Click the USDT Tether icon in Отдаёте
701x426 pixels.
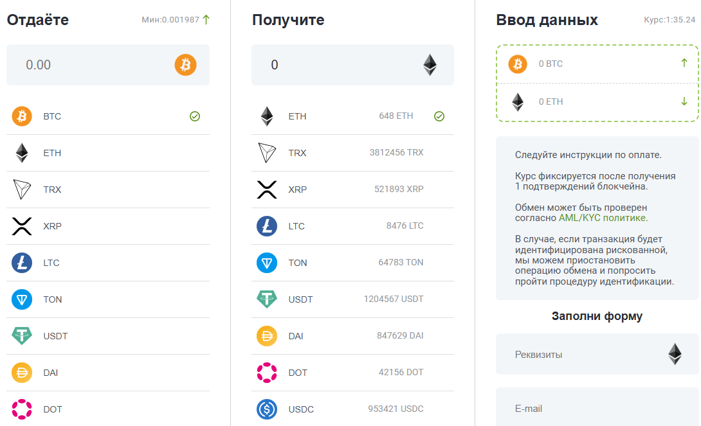(22, 336)
